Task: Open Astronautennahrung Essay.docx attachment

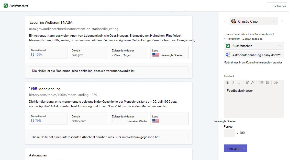Action: (254, 55)
